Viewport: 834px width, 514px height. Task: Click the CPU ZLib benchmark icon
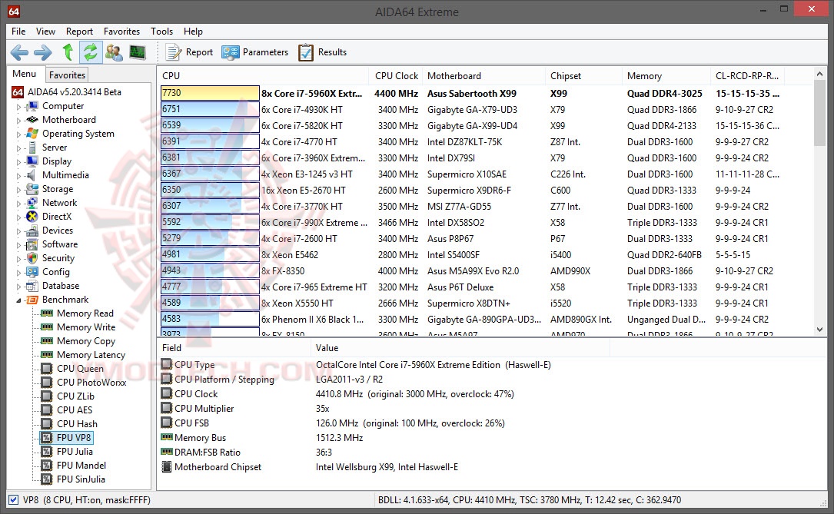(x=47, y=396)
